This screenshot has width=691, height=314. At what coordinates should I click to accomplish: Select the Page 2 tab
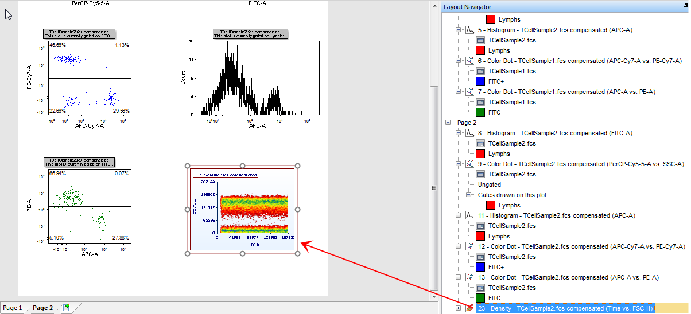click(x=43, y=308)
